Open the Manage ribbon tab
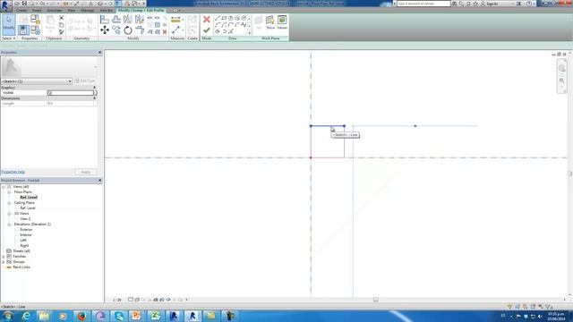 [x=88, y=10]
